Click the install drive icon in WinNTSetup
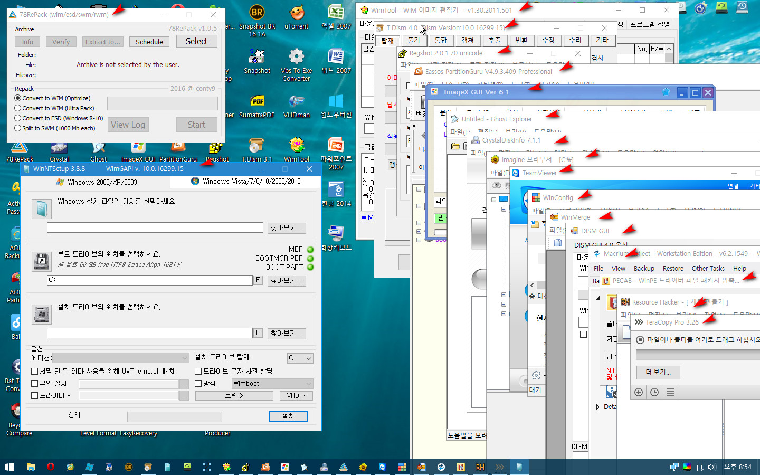 point(41,315)
